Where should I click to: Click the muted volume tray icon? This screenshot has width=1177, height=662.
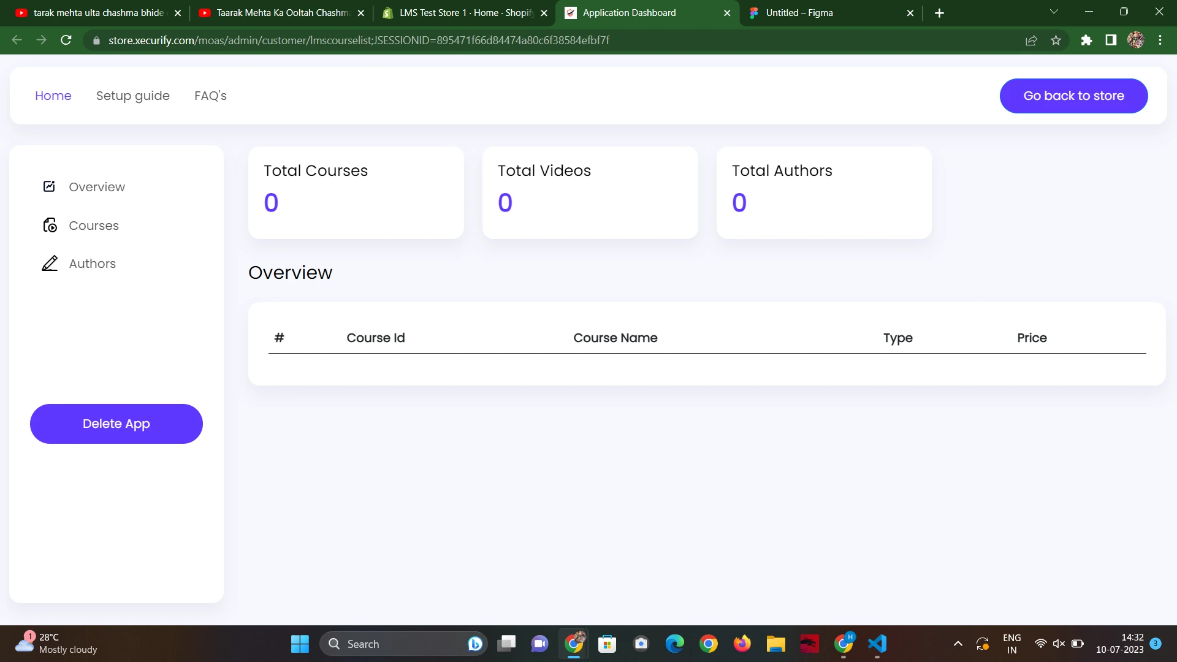[1059, 644]
